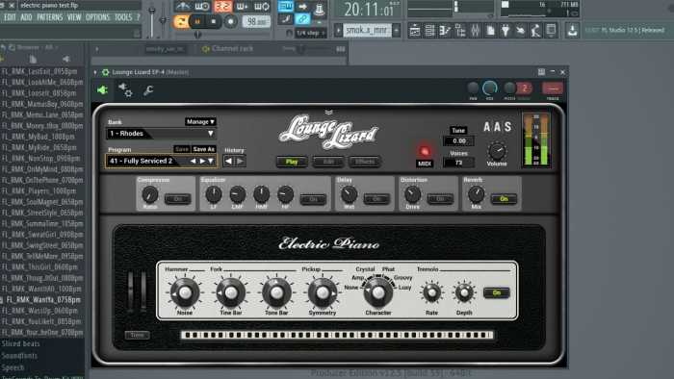Click the Tune value field showing 0.00

pos(458,140)
